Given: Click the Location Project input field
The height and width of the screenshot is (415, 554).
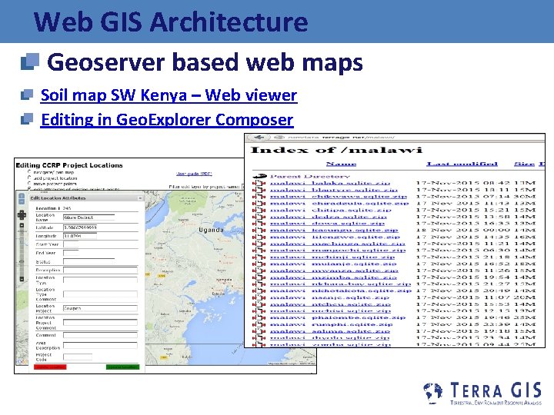Looking at the screenshot, I should 100,308.
